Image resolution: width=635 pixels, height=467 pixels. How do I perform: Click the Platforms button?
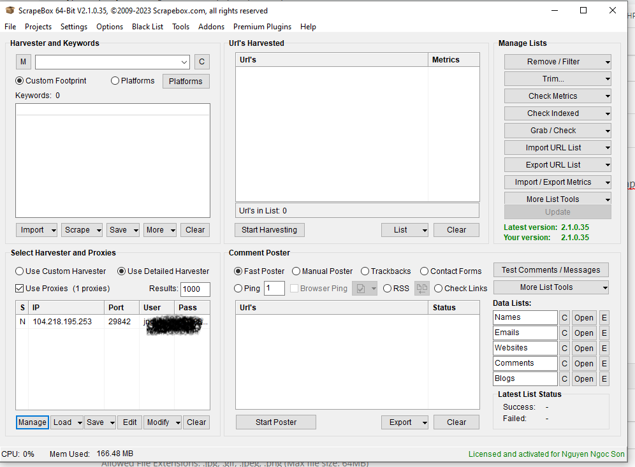pyautogui.click(x=186, y=82)
